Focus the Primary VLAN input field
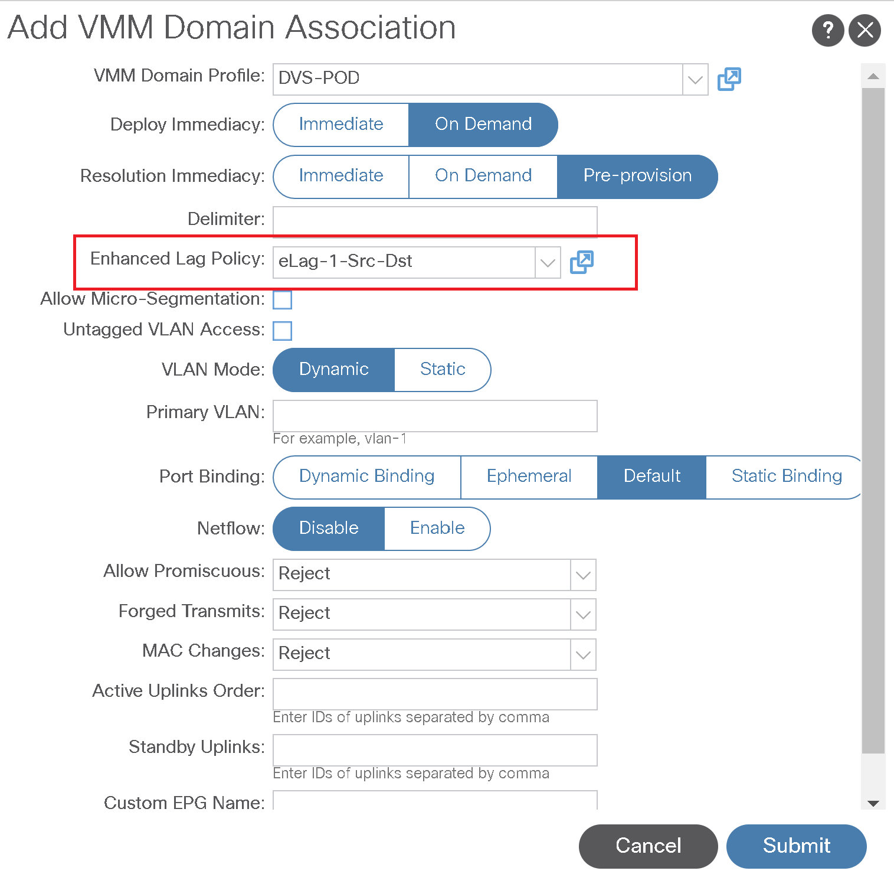The width and height of the screenshot is (894, 874). coord(435,416)
